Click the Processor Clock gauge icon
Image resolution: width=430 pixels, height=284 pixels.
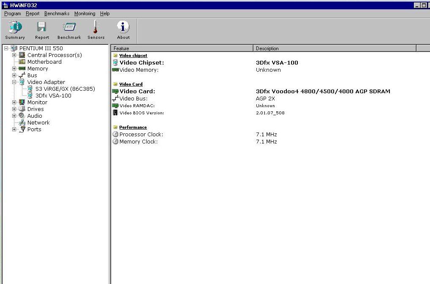tap(115, 135)
